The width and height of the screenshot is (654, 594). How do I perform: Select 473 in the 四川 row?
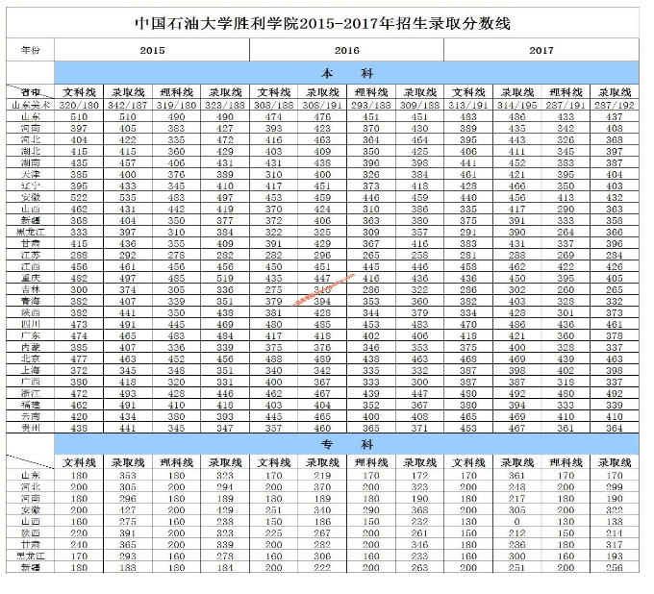click(x=79, y=324)
